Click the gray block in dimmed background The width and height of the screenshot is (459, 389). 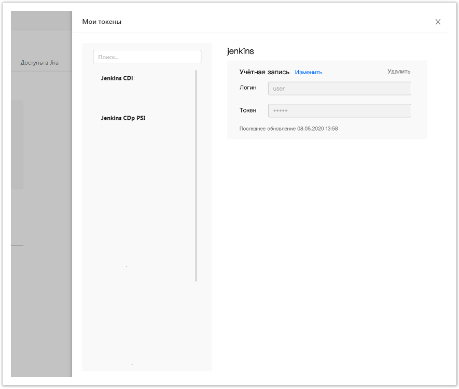click(x=17, y=145)
